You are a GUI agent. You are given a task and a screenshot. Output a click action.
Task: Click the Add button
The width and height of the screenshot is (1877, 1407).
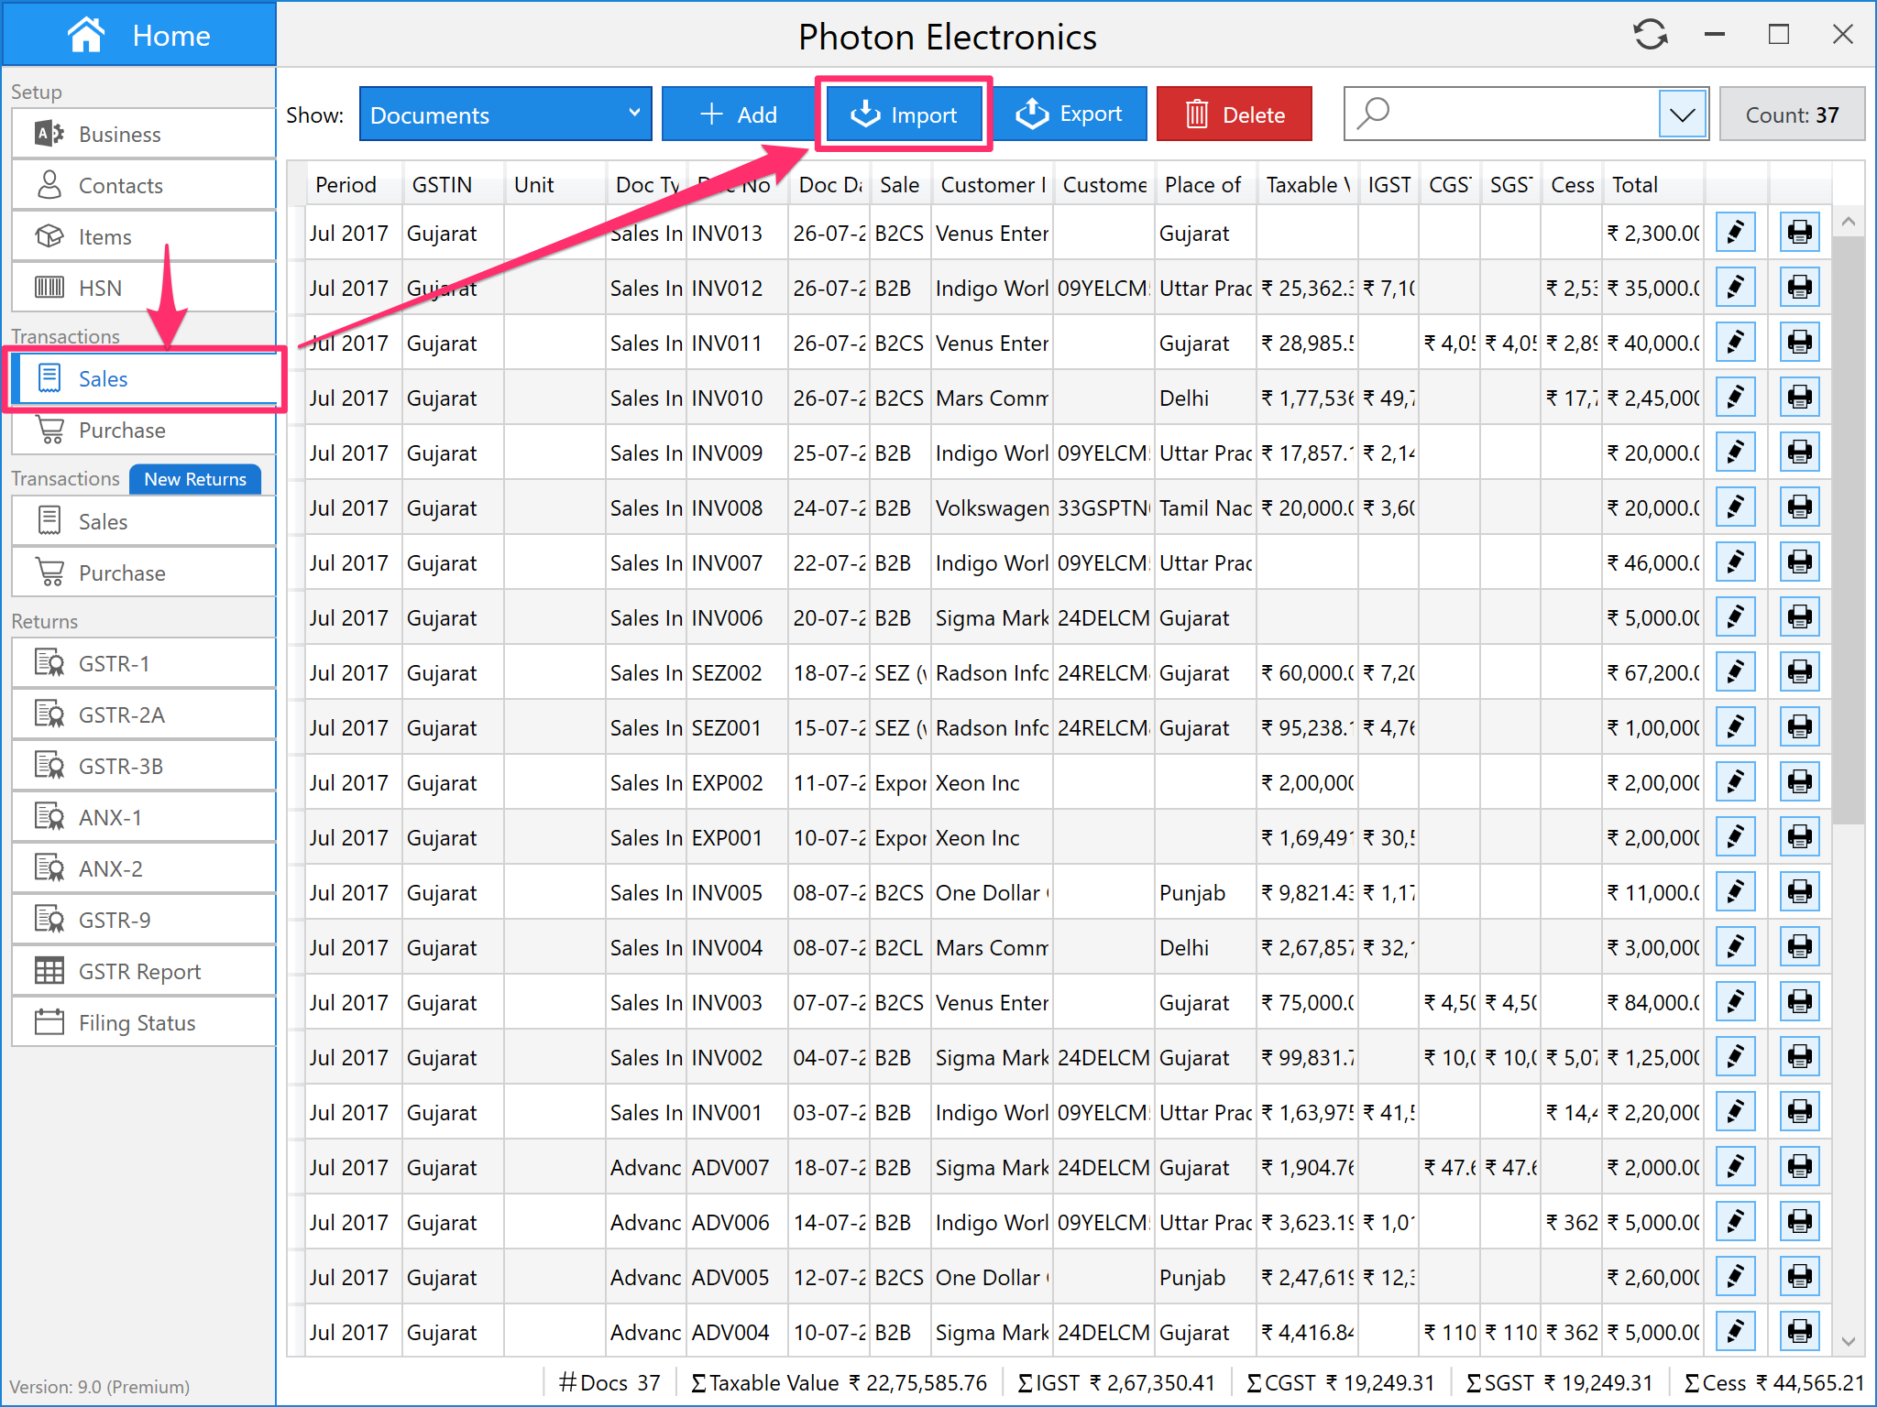pyautogui.click(x=739, y=115)
